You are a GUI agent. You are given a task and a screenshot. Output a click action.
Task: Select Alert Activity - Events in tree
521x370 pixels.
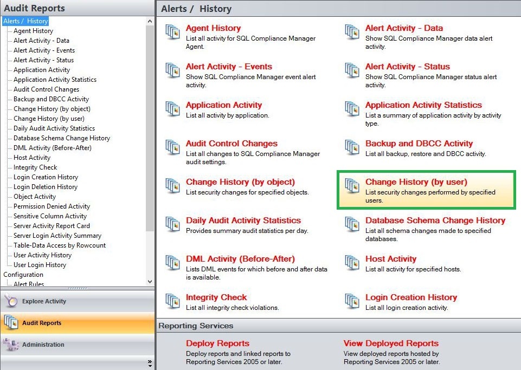tap(44, 50)
